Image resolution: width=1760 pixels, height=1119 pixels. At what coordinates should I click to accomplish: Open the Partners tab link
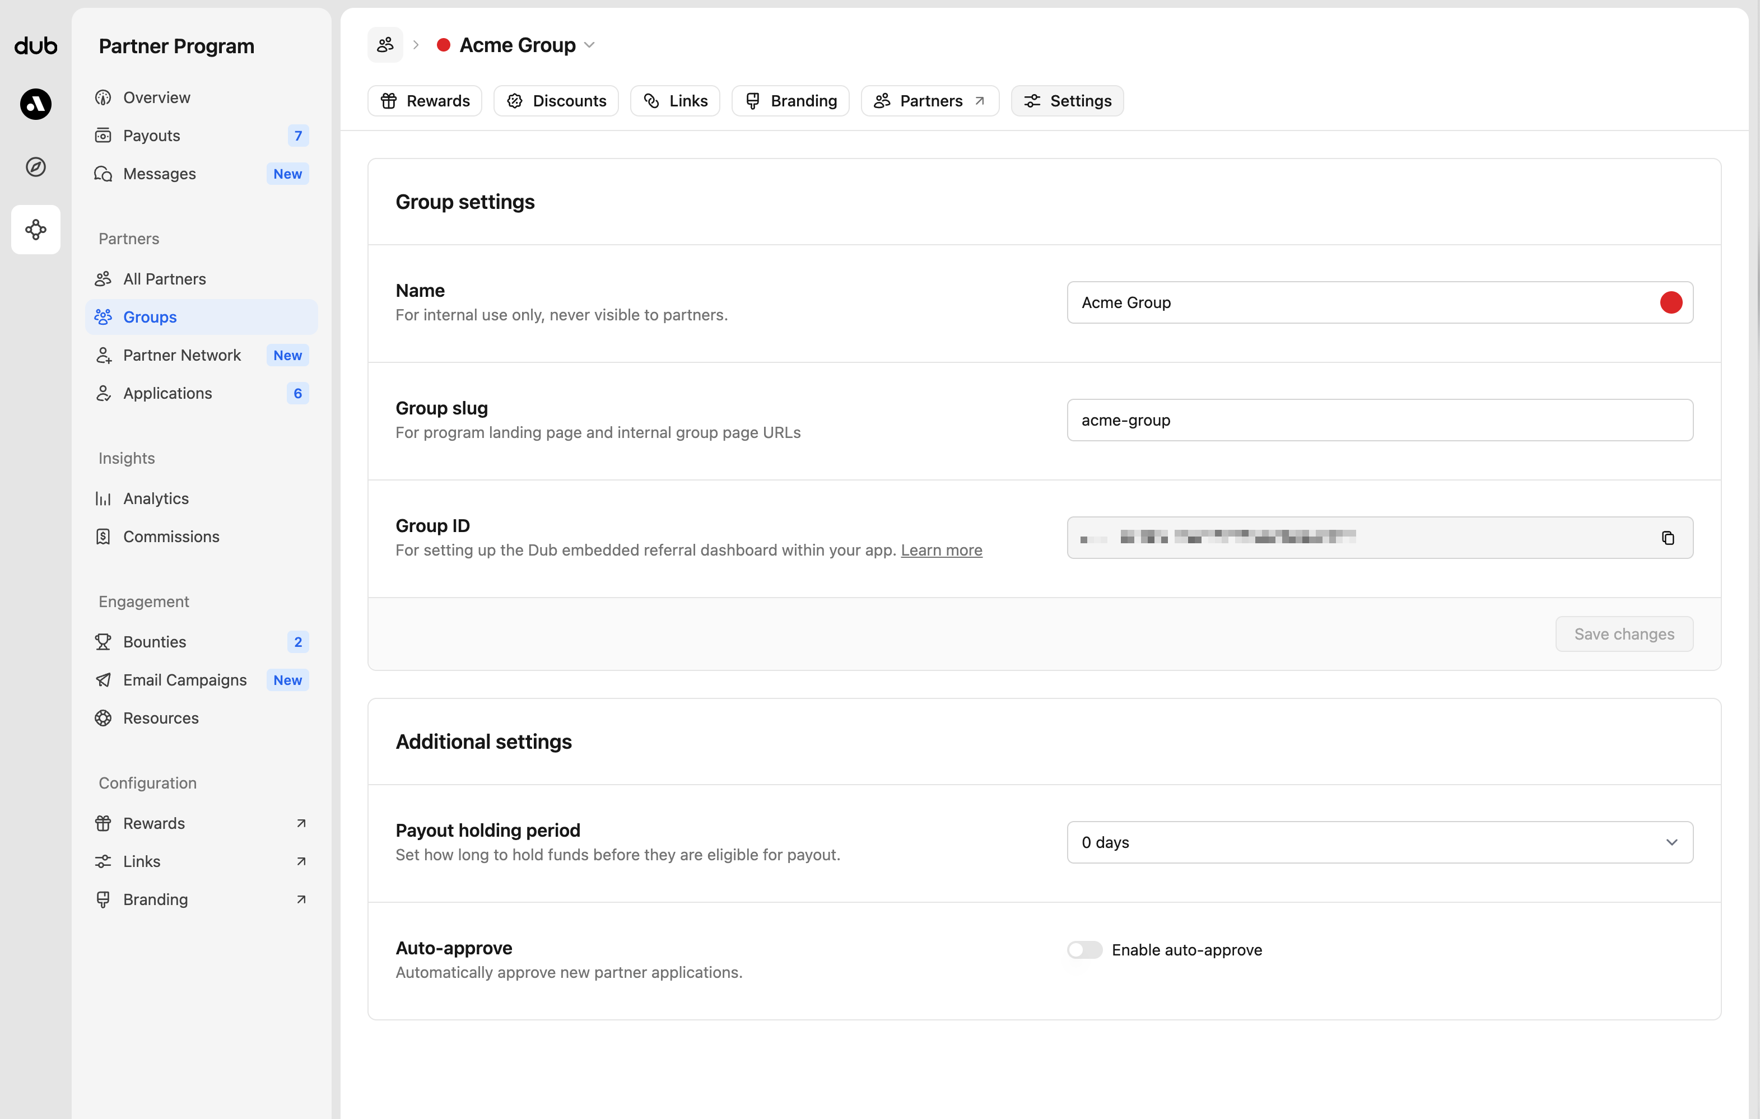click(930, 100)
